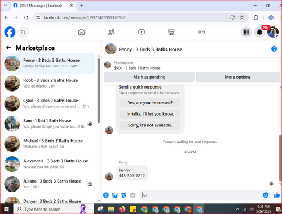Show hidden system tray icons
The width and height of the screenshot is (282, 214).
point(237,209)
